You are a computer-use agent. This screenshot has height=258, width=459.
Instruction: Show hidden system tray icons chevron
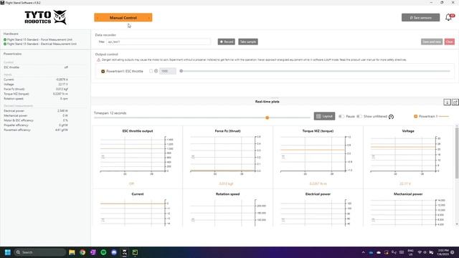pos(364,252)
